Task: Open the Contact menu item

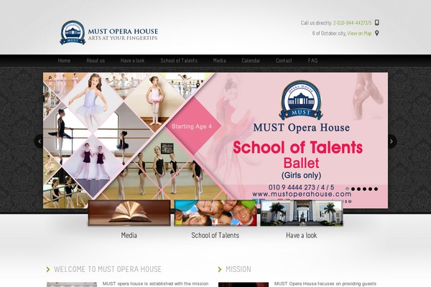Action: coord(284,60)
